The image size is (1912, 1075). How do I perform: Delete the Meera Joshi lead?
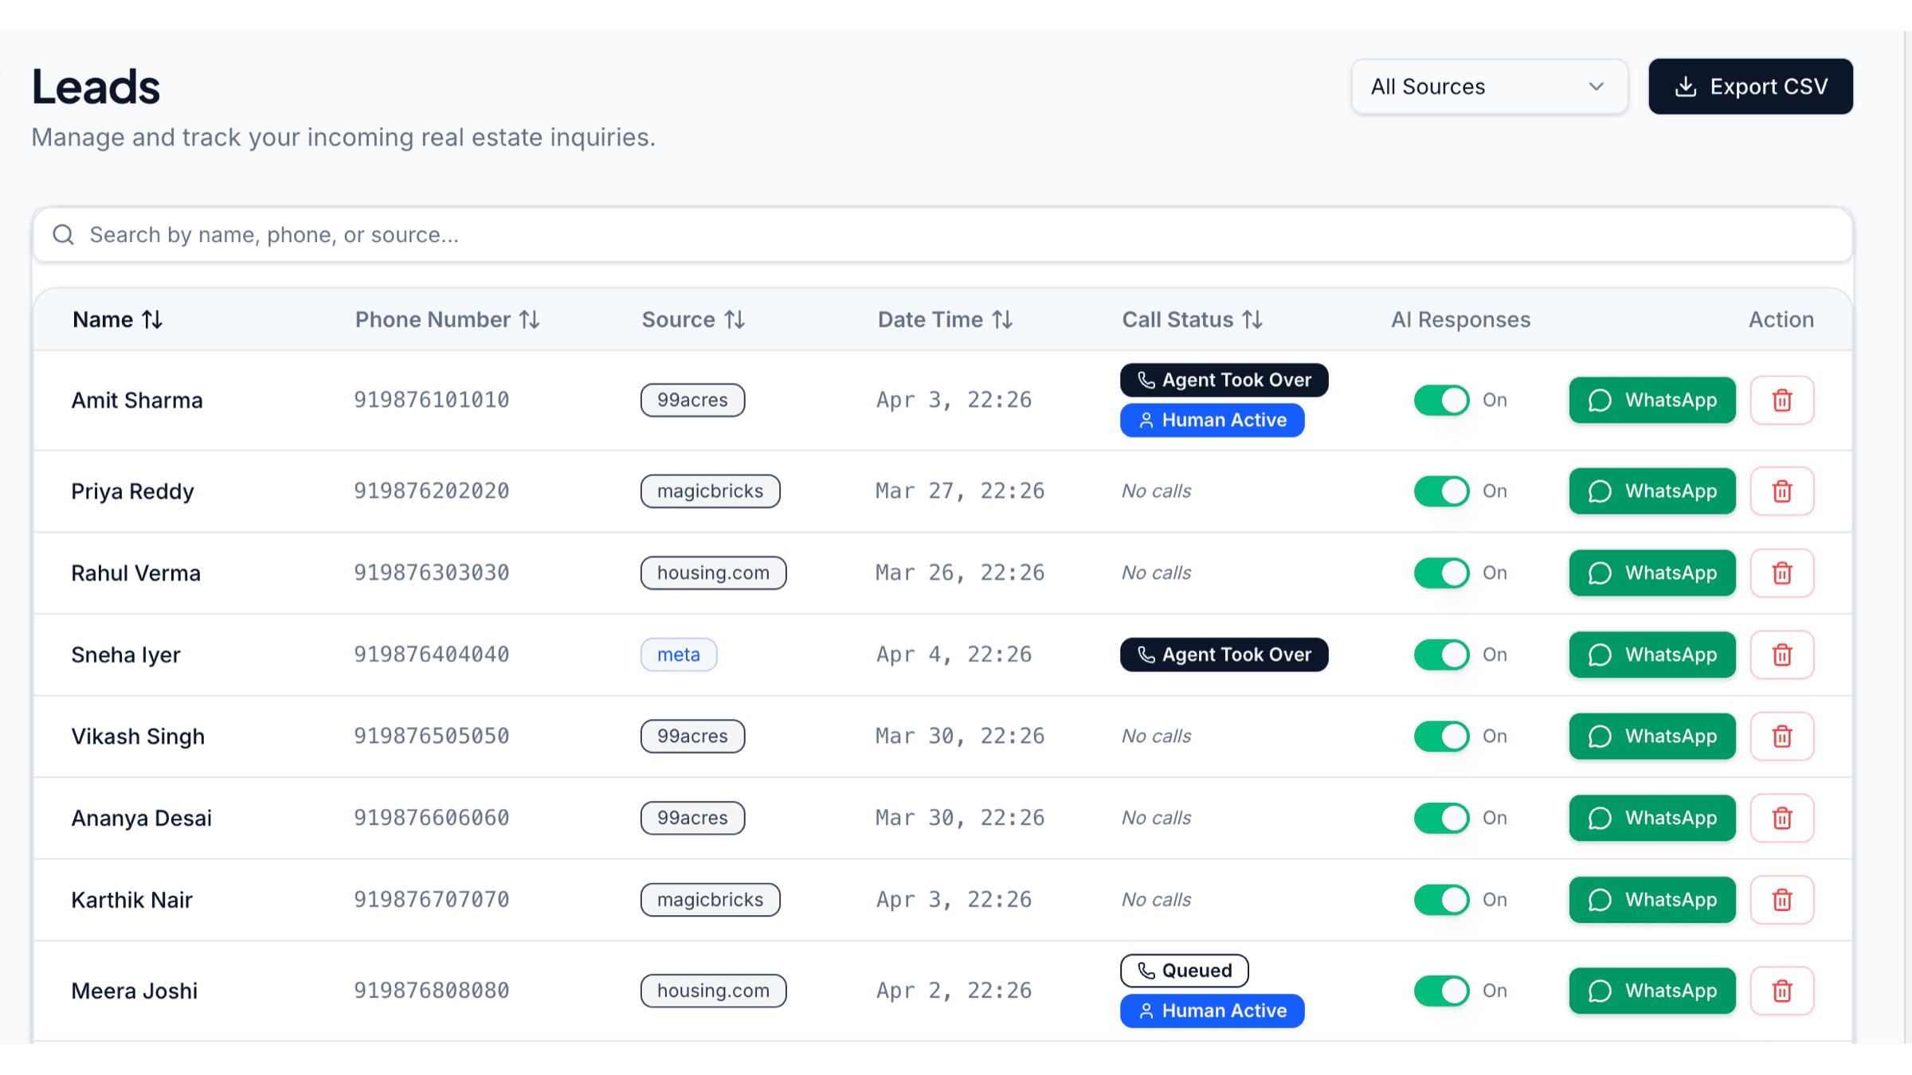click(x=1782, y=991)
